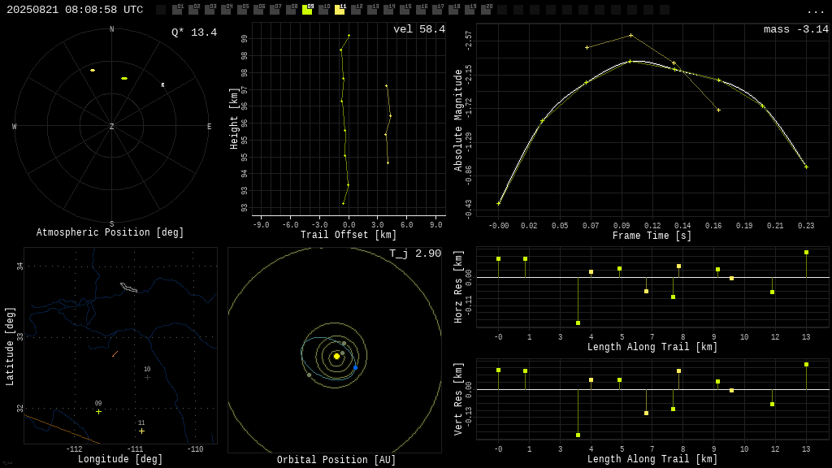
Task: Select the highlighted station 11 box
Action: [x=340, y=10]
